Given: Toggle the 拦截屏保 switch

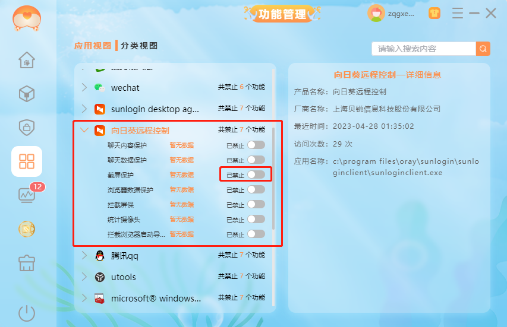Looking at the screenshot, I should 256,204.
